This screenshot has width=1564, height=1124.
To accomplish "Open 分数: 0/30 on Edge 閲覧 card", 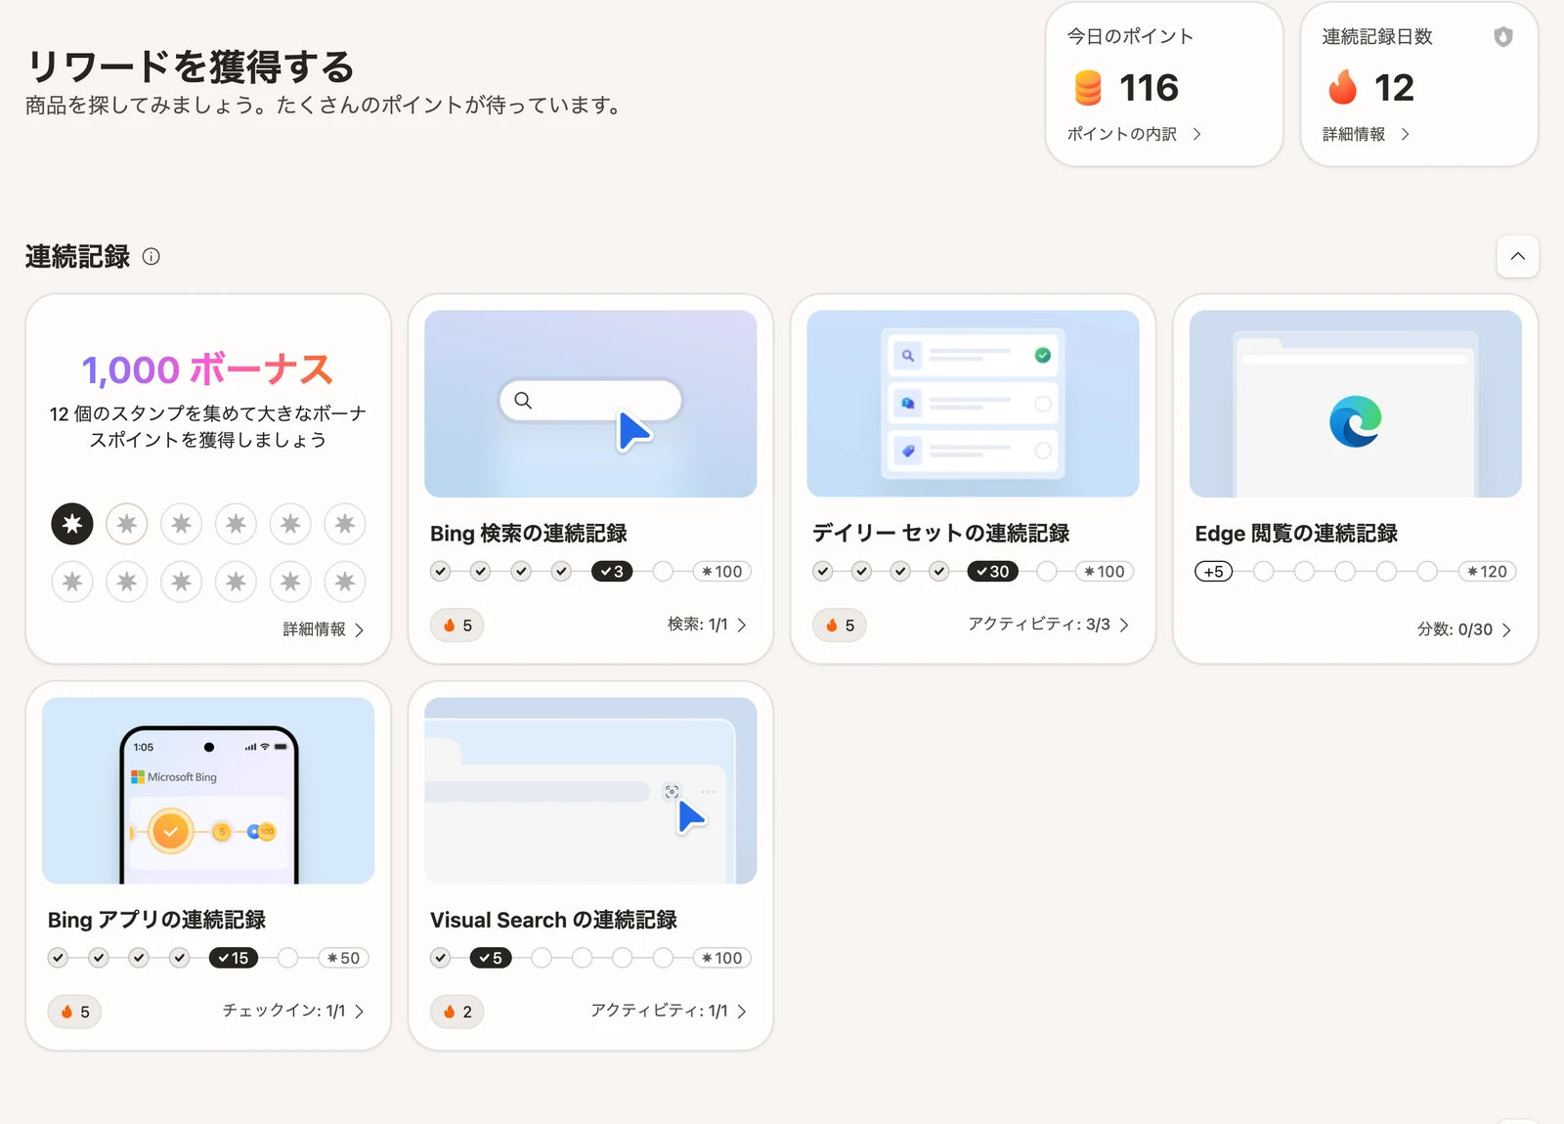I will click(x=1464, y=629).
